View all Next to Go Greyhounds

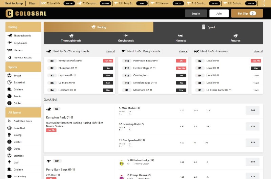[x=183, y=52]
